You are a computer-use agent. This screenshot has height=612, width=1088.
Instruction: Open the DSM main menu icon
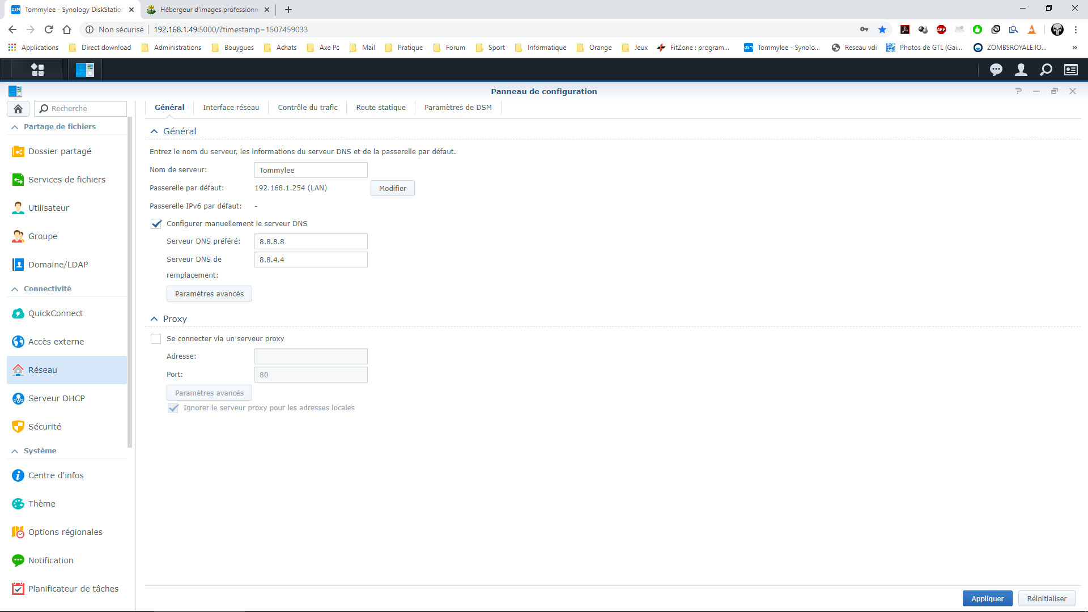coord(37,70)
